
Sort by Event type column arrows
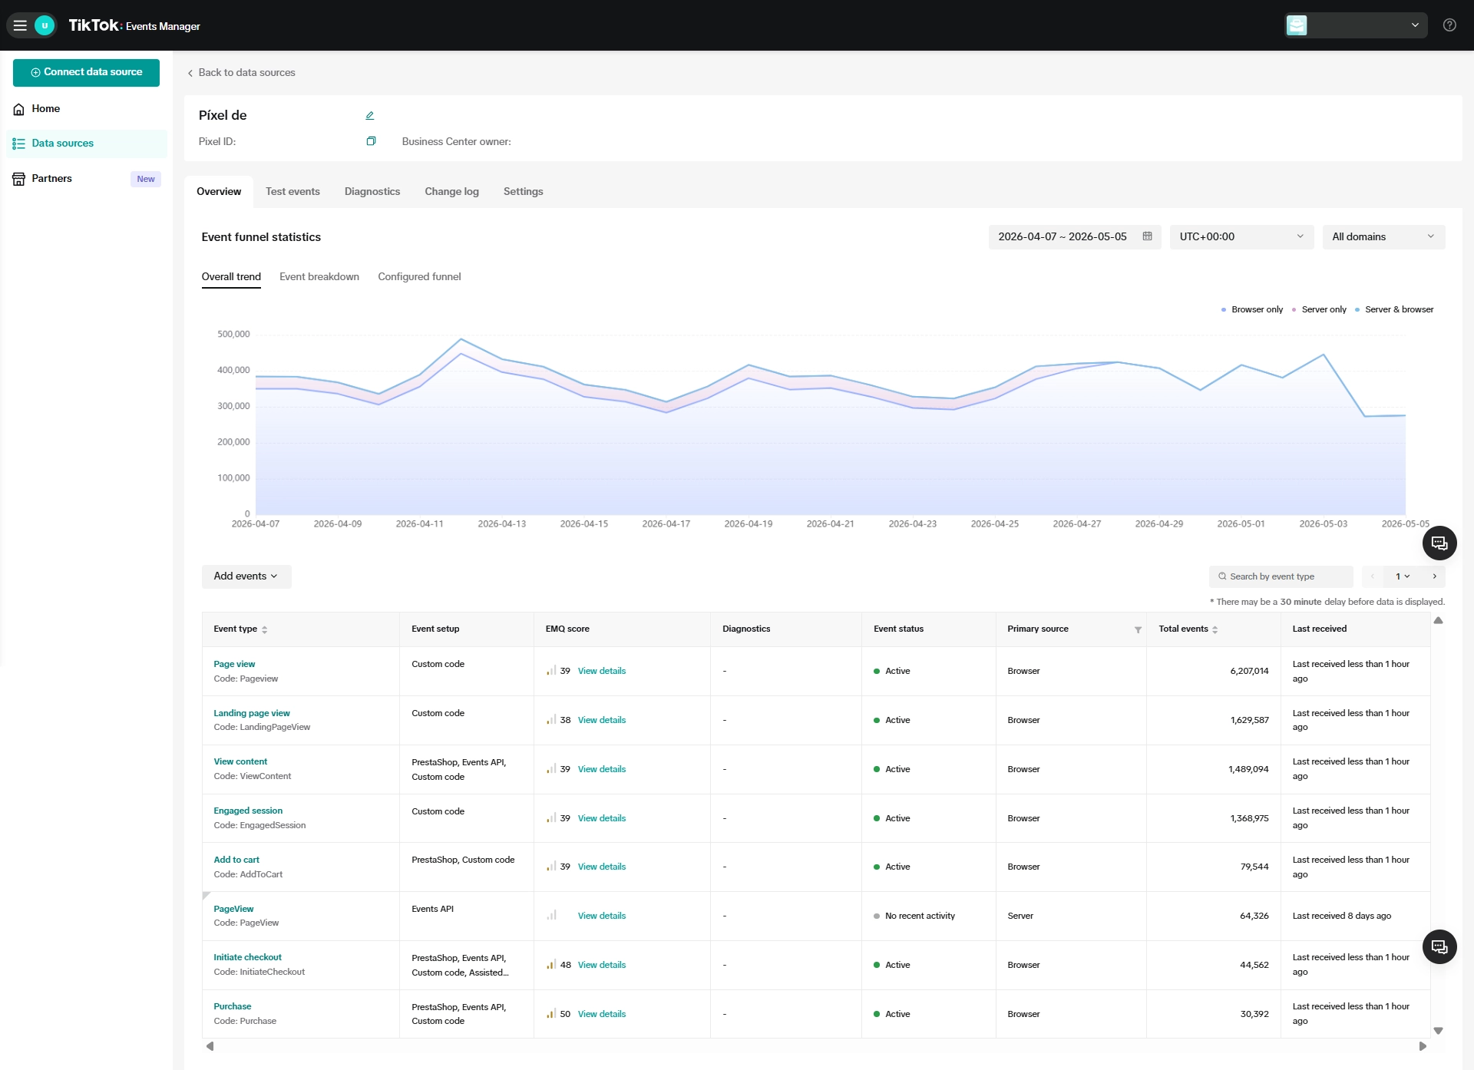click(265, 629)
